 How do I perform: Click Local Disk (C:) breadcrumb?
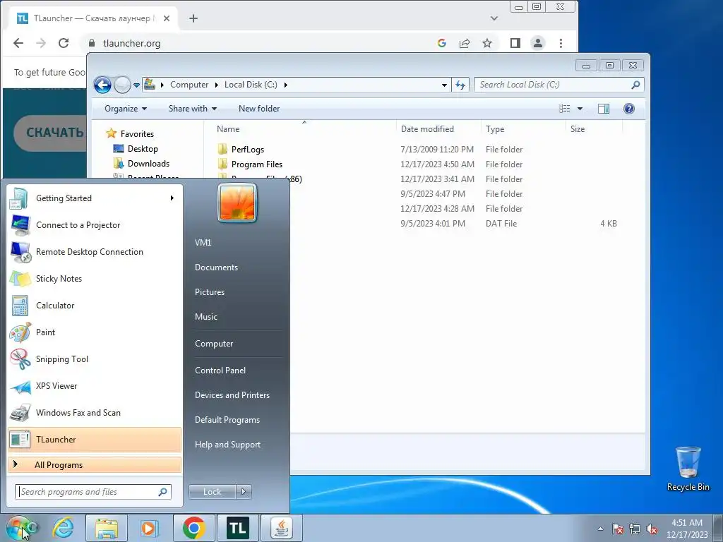[251, 85]
